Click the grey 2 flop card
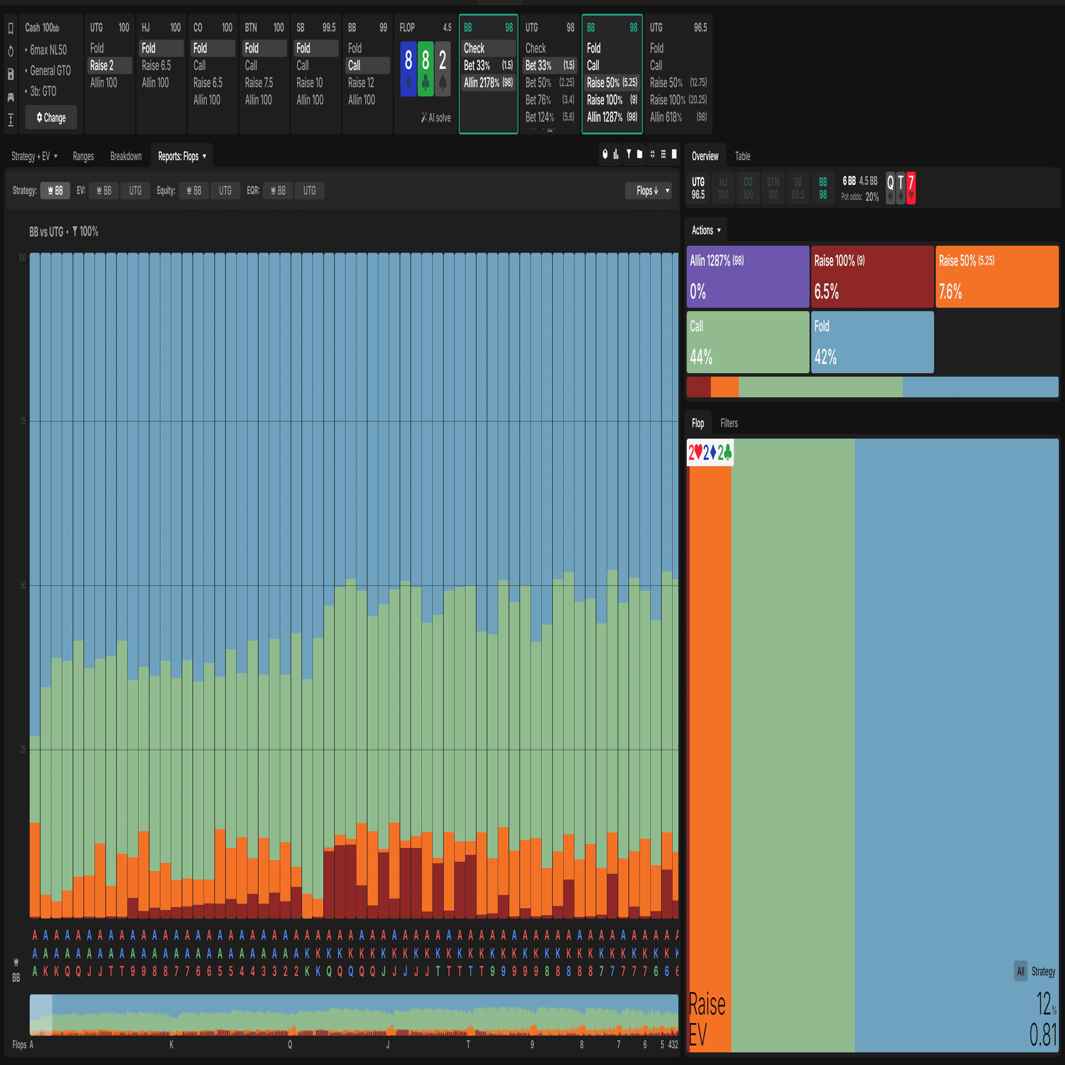Screen dimensions: 1065x1065 click(x=443, y=68)
